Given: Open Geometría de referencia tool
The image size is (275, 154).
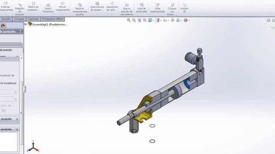Looking at the screenshot, I should click(x=112, y=7).
